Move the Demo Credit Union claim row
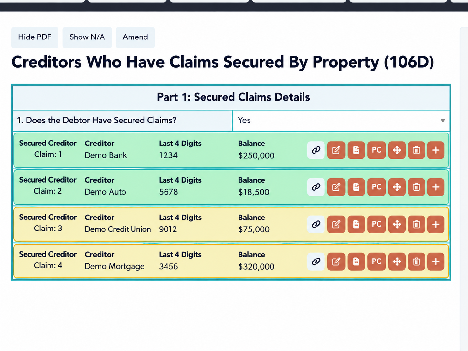This screenshot has height=351, width=468. pyautogui.click(x=397, y=224)
